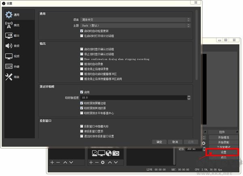Click the REC: 00:00:00 status text
The height and width of the screenshot is (176, 243).
click(180, 170)
